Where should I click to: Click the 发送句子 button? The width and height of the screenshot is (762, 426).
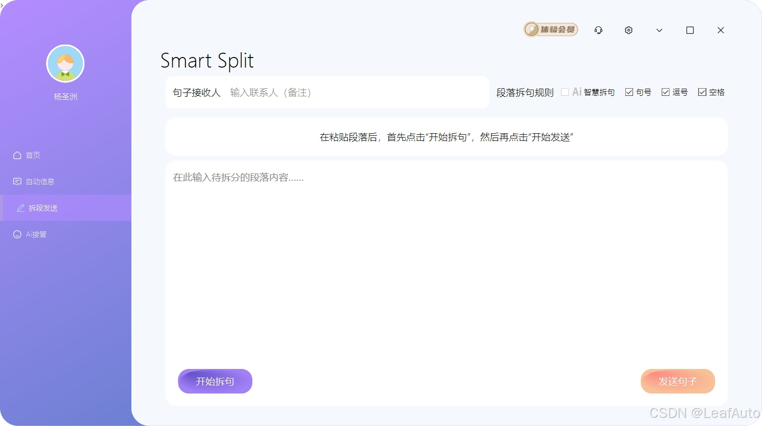[x=678, y=381]
